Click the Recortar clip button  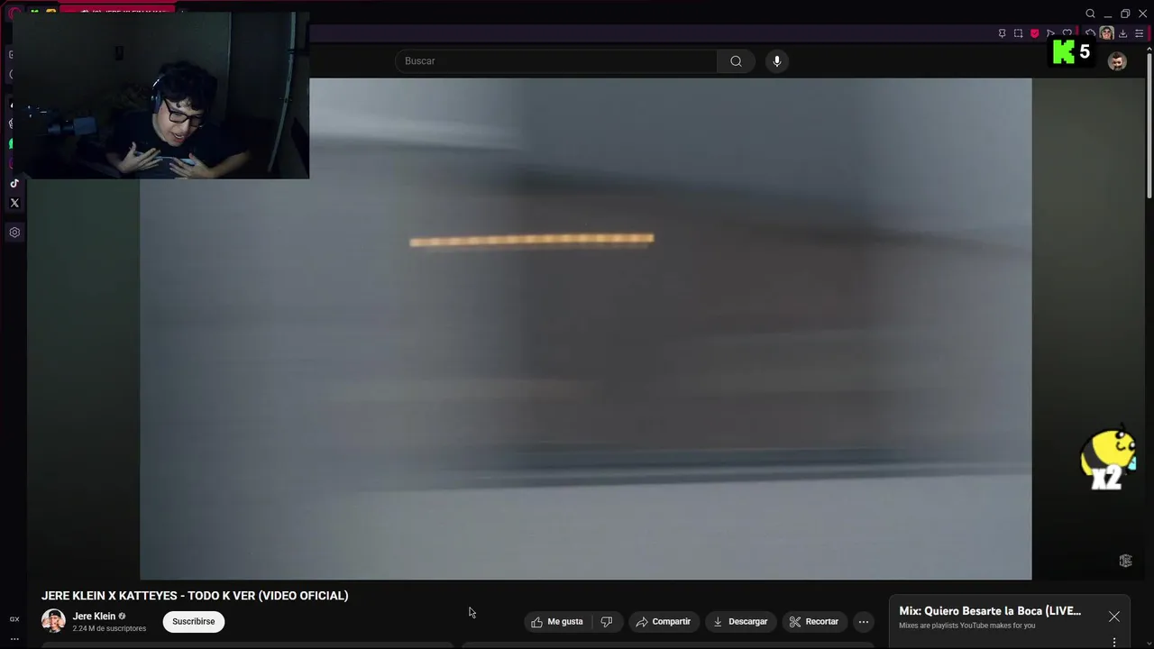[814, 622]
